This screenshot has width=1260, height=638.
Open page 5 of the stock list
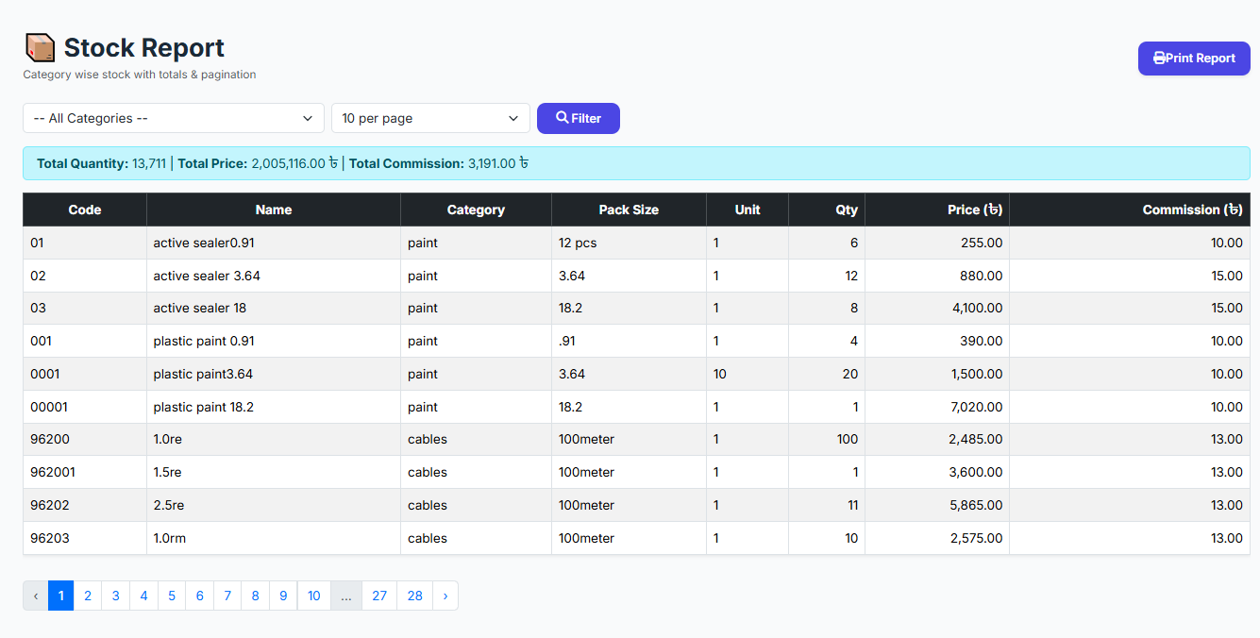pyautogui.click(x=172, y=596)
